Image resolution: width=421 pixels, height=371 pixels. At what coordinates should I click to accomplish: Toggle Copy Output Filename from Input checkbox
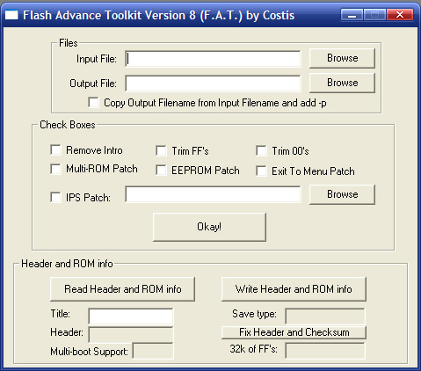93,103
